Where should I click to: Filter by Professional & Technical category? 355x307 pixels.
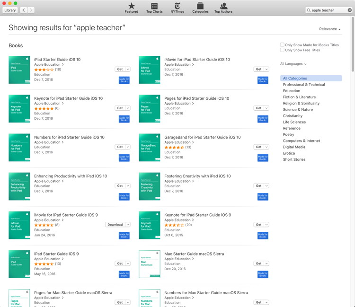coord(304,85)
